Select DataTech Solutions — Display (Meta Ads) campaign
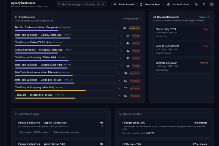This screenshot has width=219, height=146. click(39, 35)
